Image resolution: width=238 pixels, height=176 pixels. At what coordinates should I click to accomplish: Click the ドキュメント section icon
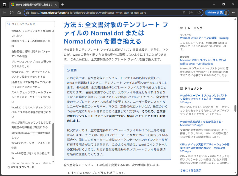181,88
